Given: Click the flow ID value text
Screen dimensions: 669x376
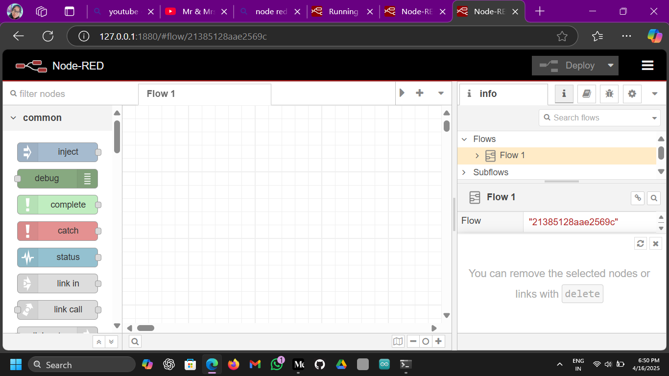Looking at the screenshot, I should [x=573, y=222].
